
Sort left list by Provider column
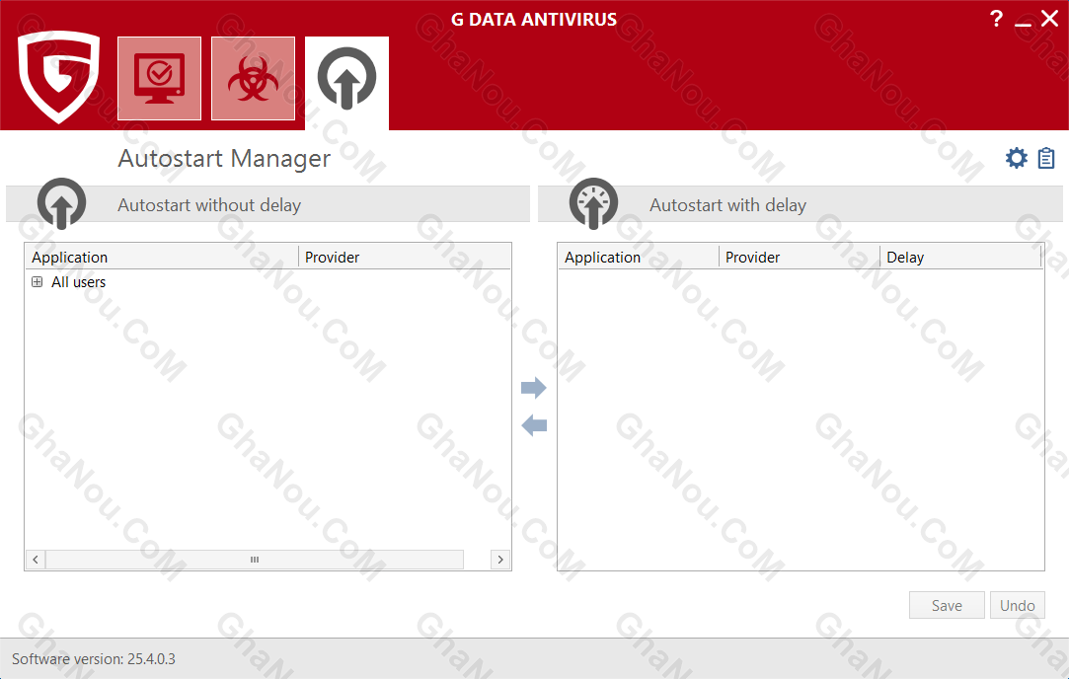[x=405, y=257]
